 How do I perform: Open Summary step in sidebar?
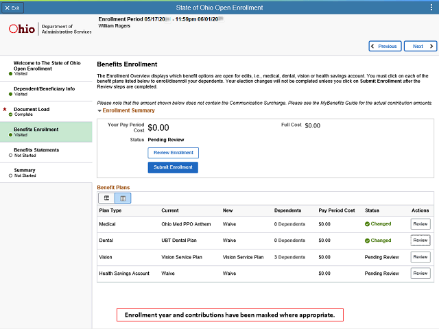[46, 173]
